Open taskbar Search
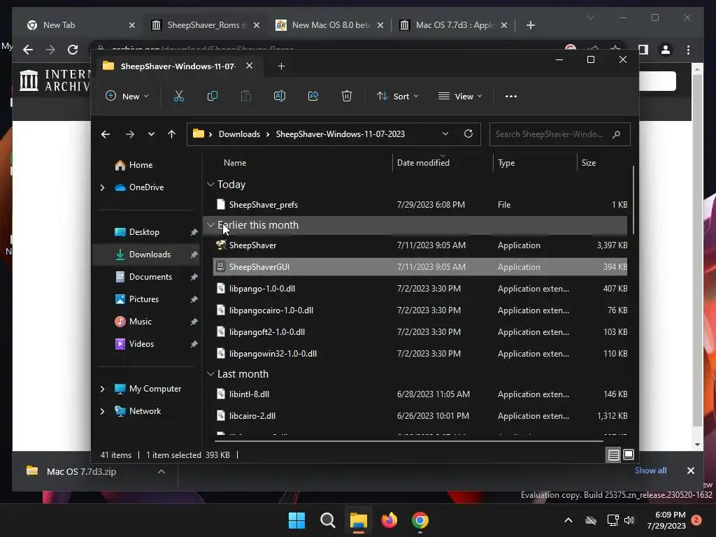Screen dimensions: 716x537 [327, 520]
